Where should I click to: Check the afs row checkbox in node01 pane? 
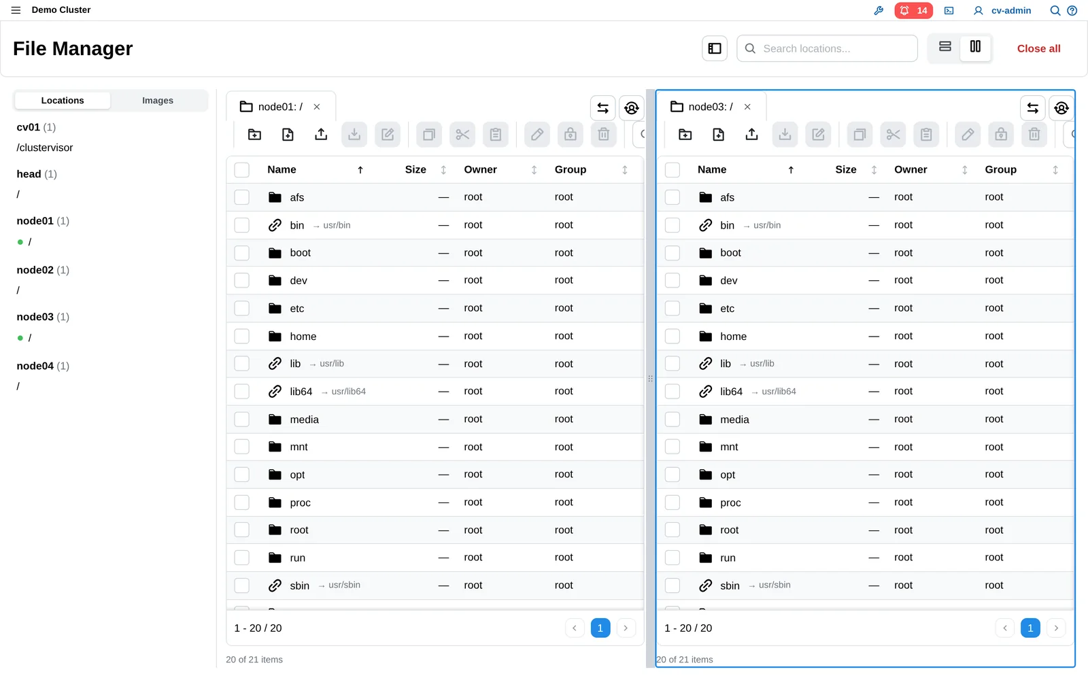[242, 197]
